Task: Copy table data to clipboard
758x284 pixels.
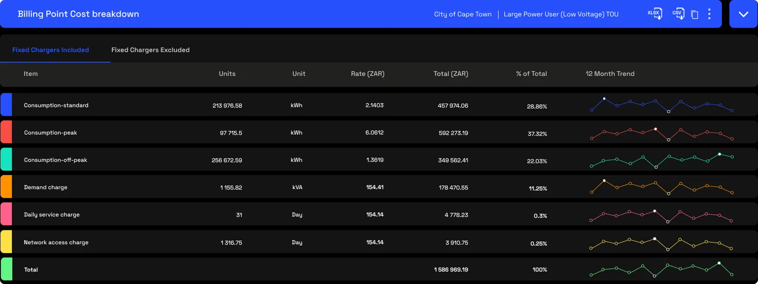Action: 695,14
